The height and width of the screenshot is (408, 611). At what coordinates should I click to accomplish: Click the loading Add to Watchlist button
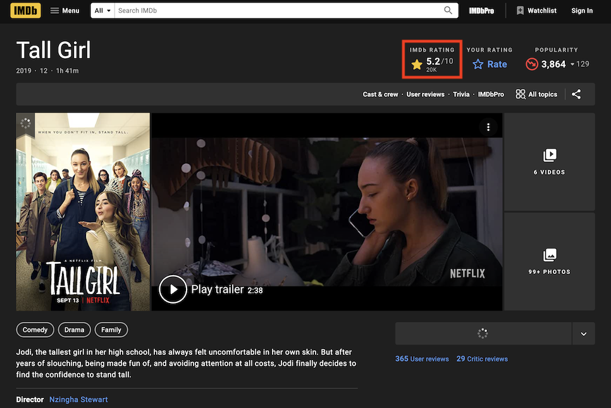click(483, 333)
